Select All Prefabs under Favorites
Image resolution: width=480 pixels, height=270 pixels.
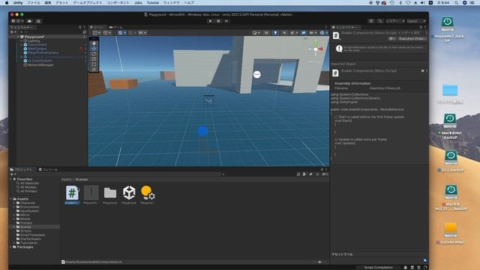coord(28,191)
